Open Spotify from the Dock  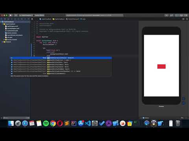click(46, 123)
